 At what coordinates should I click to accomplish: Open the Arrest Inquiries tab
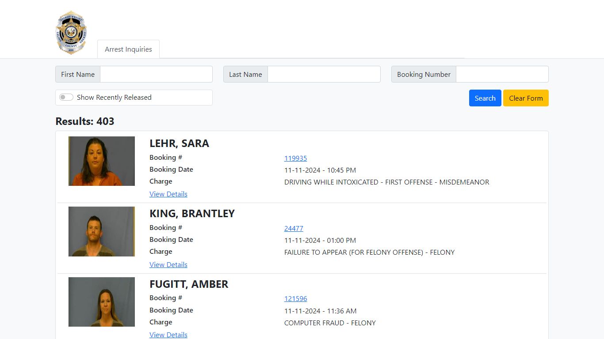[x=128, y=49]
